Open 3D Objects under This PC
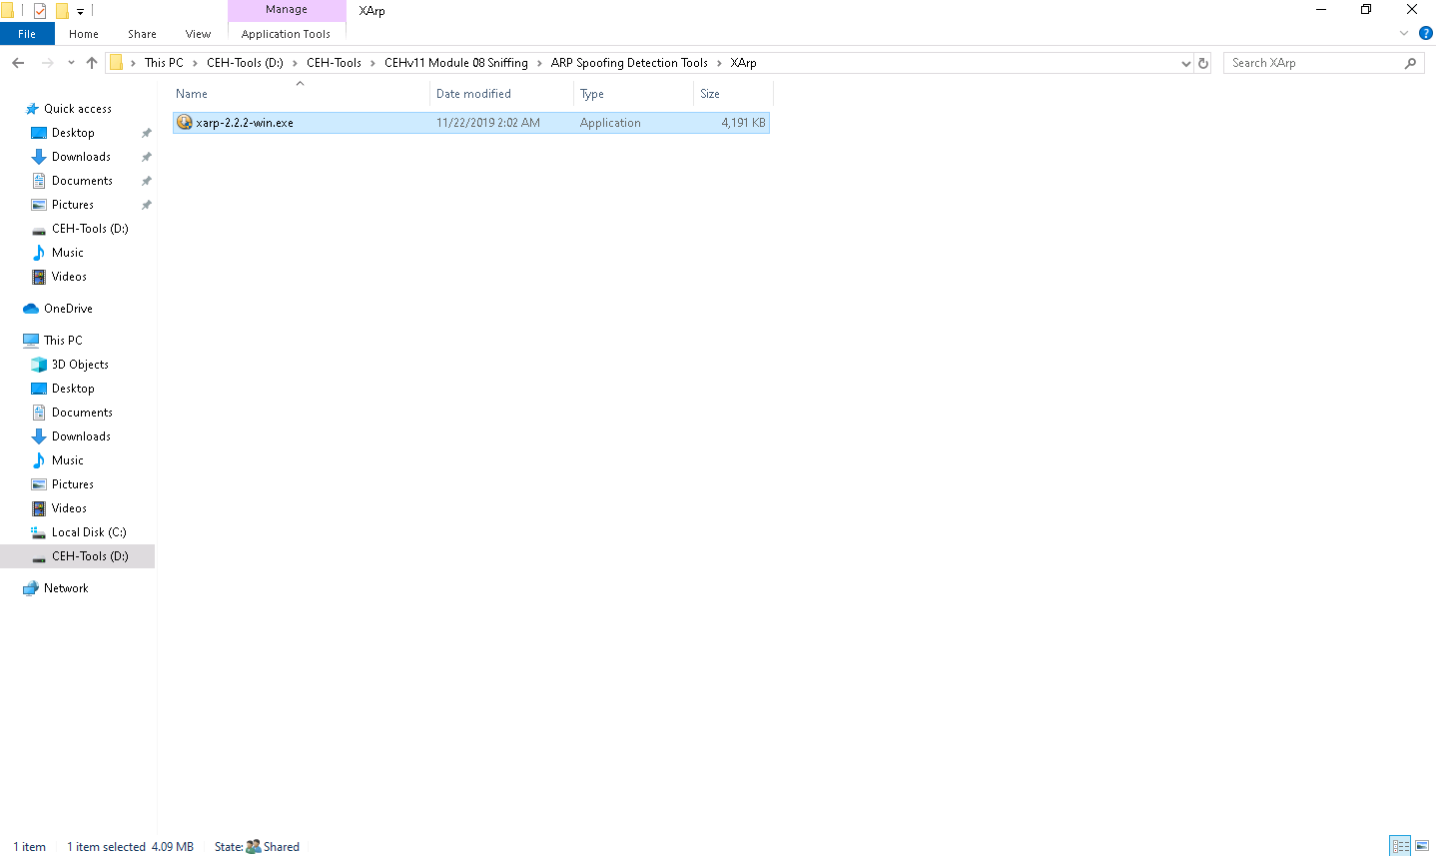1436x856 pixels. pos(80,365)
